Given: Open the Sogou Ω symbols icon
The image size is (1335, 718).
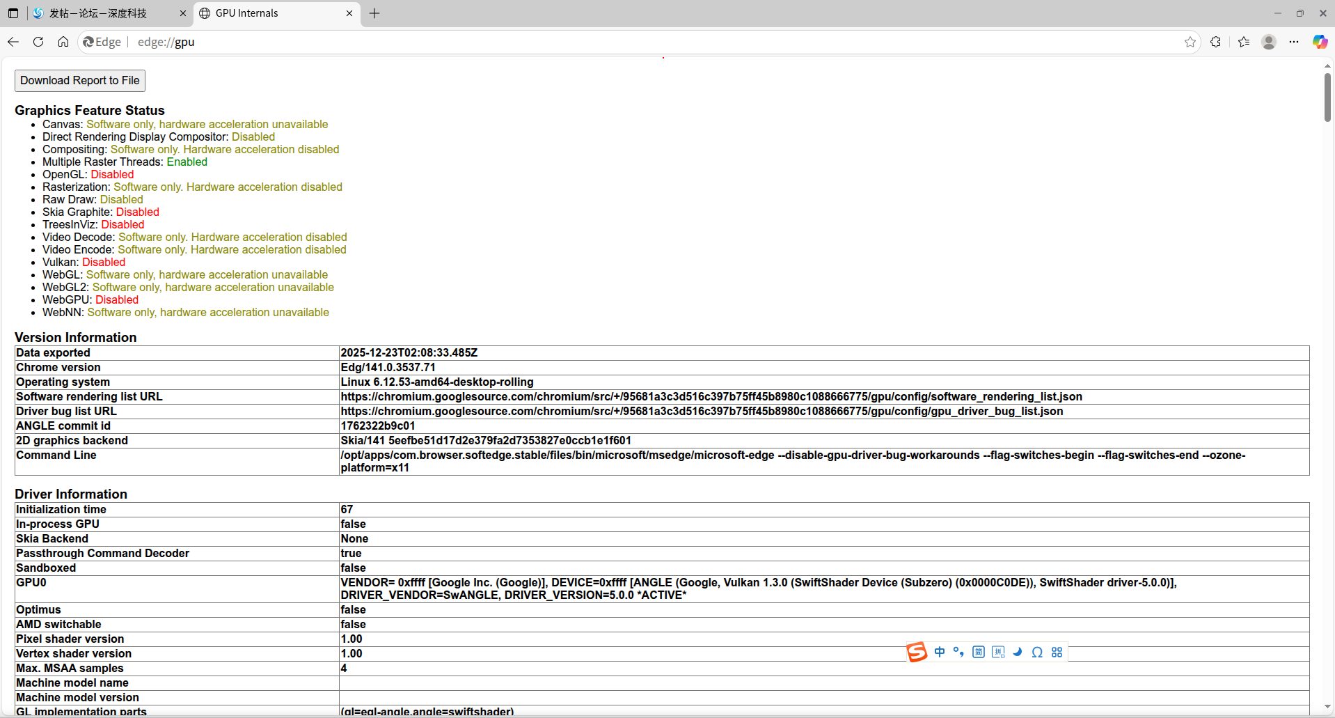Looking at the screenshot, I should [x=1037, y=652].
